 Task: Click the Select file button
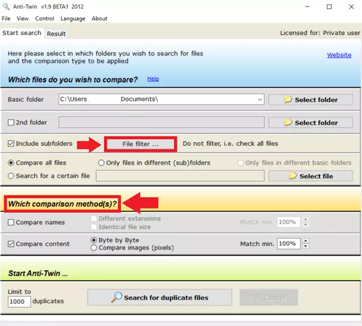click(x=311, y=176)
